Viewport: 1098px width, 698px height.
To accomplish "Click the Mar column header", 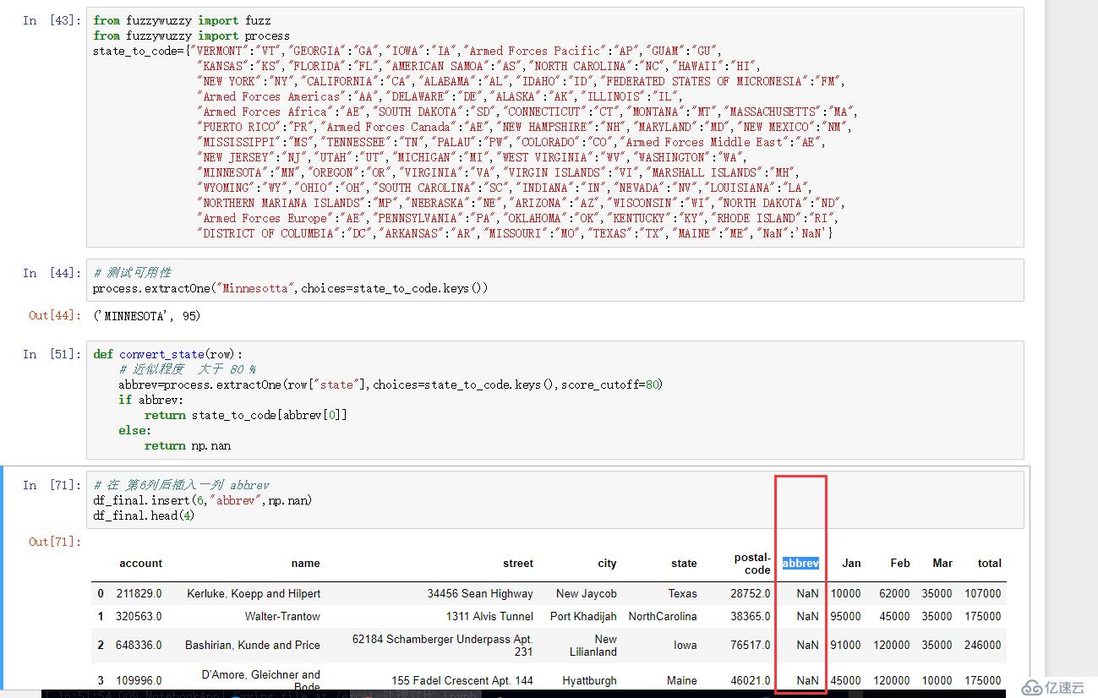I will pyautogui.click(x=942, y=563).
